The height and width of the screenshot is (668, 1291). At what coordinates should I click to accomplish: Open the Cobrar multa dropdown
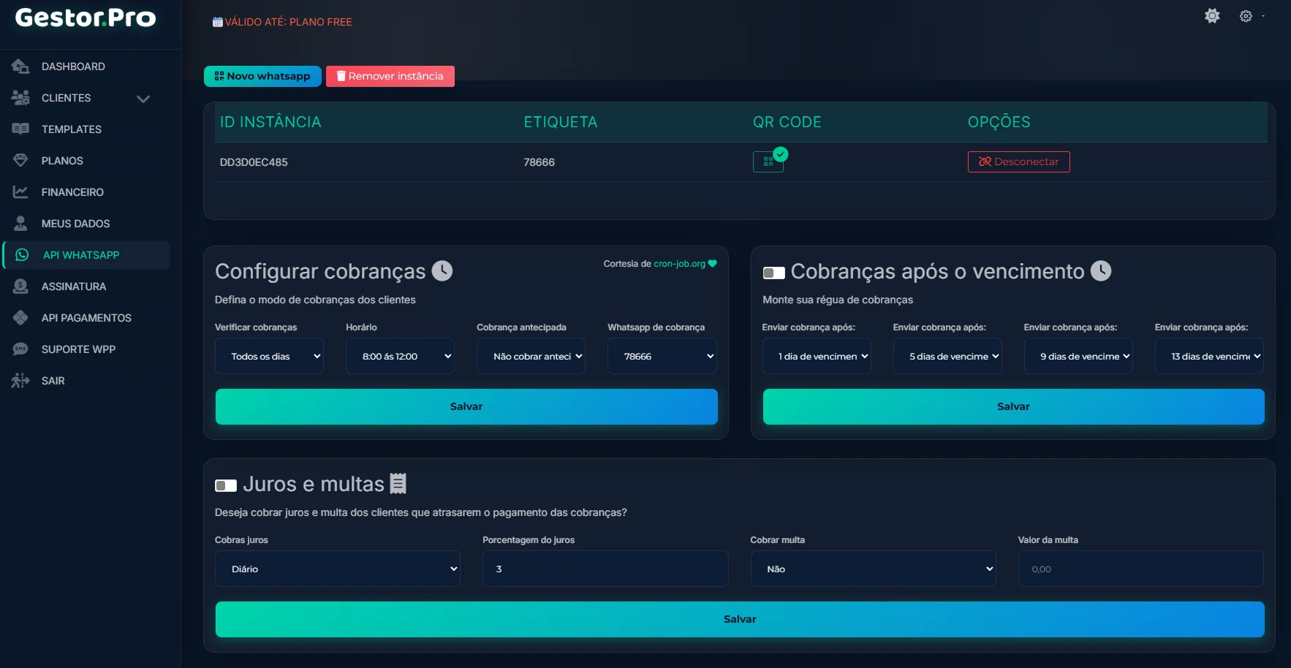click(873, 569)
